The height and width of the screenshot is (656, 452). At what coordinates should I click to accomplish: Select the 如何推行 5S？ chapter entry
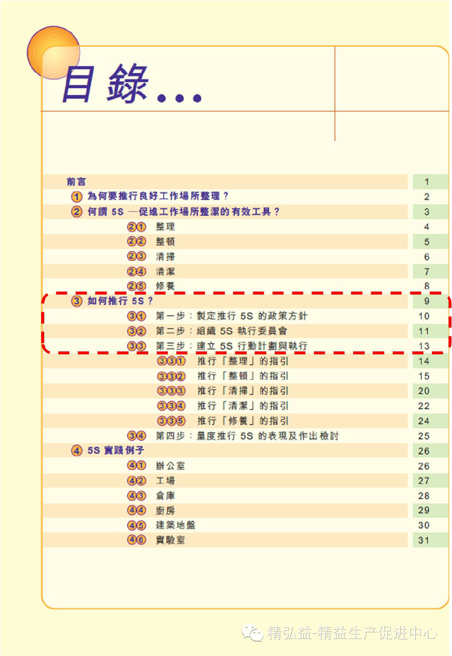[120, 302]
